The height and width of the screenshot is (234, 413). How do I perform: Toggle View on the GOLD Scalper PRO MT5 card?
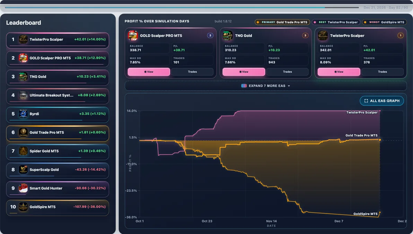(x=149, y=72)
